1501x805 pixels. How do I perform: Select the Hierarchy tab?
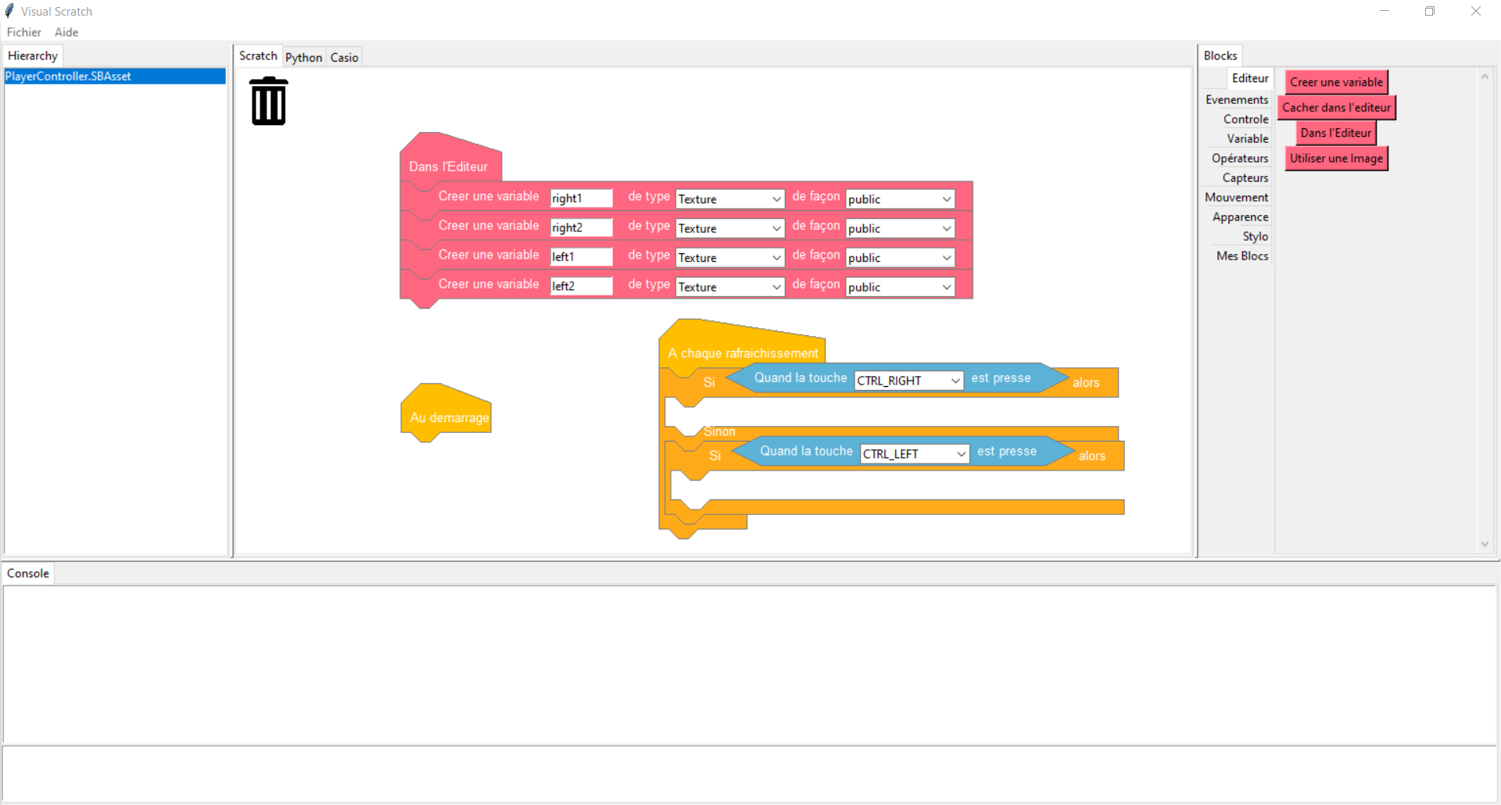pos(33,55)
